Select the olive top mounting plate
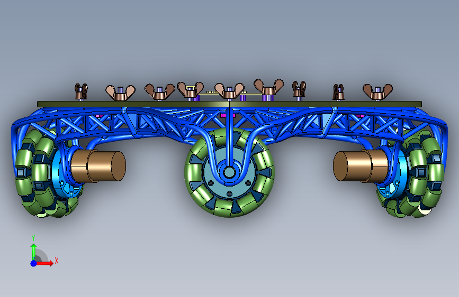This screenshot has height=297, width=459. coord(230,104)
